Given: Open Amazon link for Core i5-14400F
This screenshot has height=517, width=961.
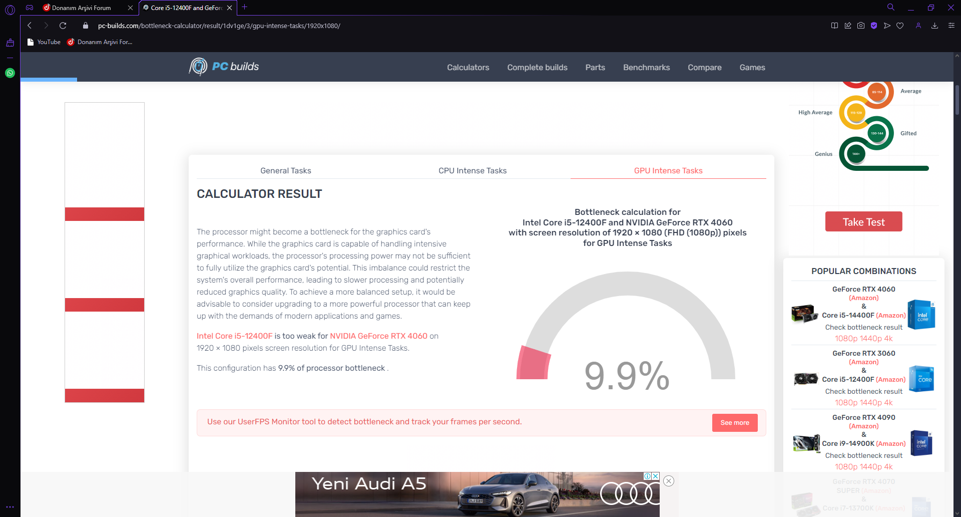Looking at the screenshot, I should click(891, 316).
